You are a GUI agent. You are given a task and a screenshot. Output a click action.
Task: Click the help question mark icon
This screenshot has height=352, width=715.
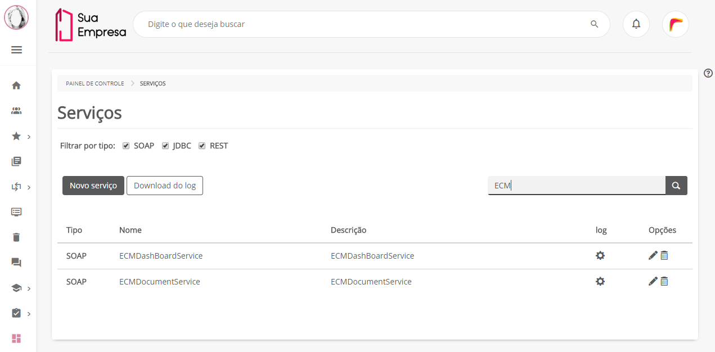coord(708,73)
